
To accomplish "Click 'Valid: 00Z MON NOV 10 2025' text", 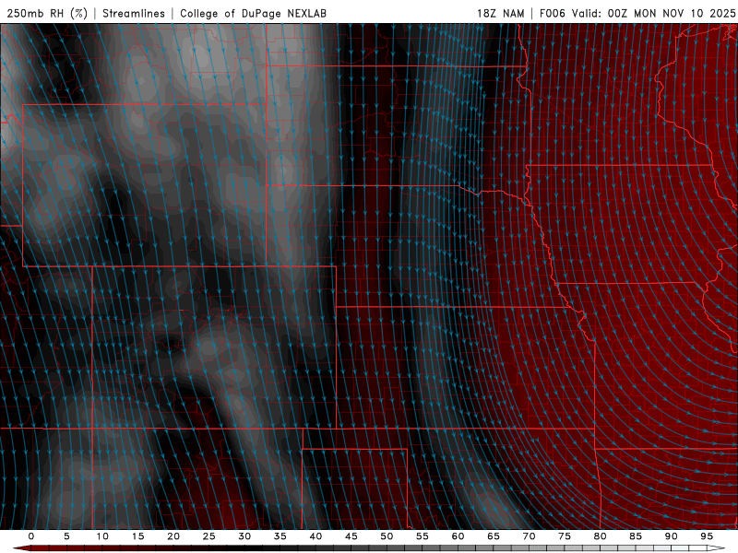I will [x=653, y=13].
